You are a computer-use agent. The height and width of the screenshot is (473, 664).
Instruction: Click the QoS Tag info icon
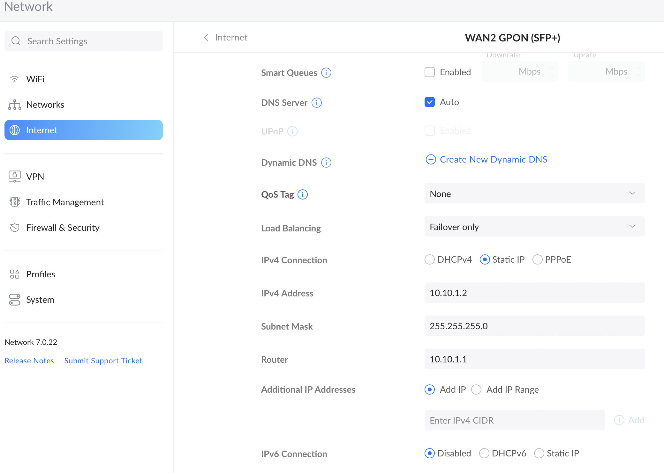302,194
